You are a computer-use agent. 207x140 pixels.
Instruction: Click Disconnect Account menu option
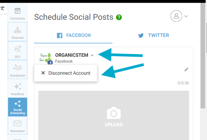click(66, 73)
